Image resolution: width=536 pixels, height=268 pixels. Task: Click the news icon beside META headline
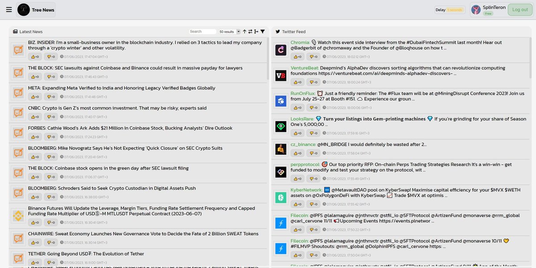click(x=18, y=93)
